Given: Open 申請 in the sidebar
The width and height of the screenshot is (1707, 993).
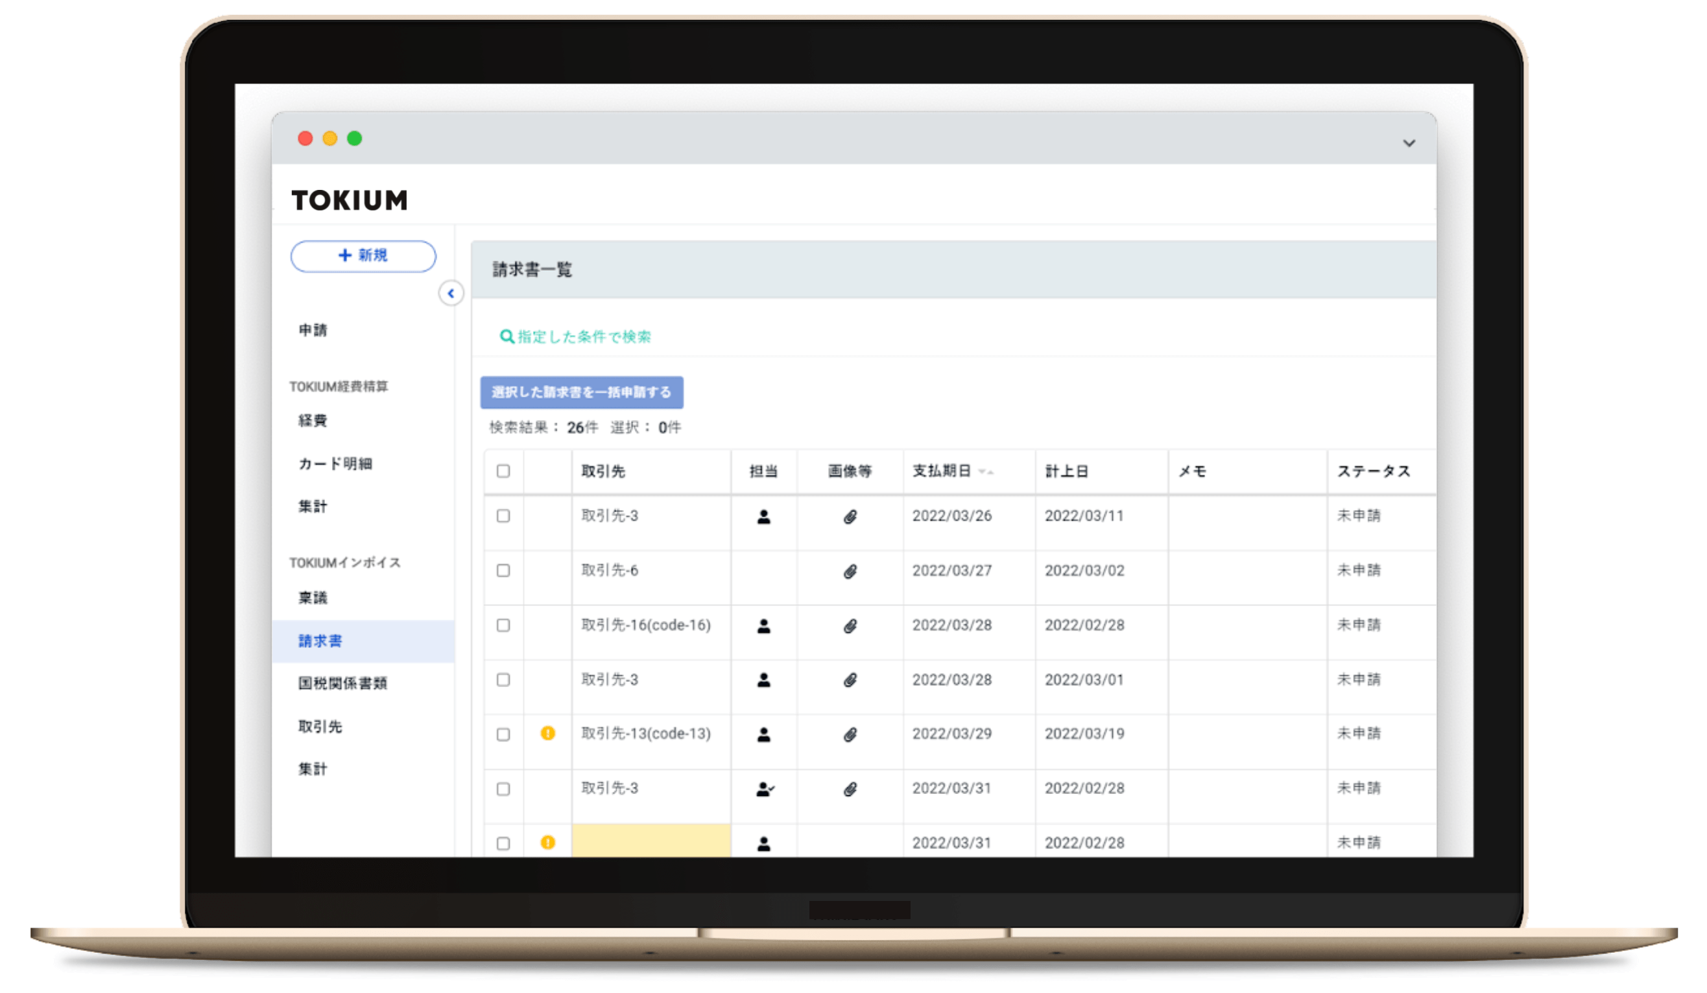Looking at the screenshot, I should [x=313, y=331].
